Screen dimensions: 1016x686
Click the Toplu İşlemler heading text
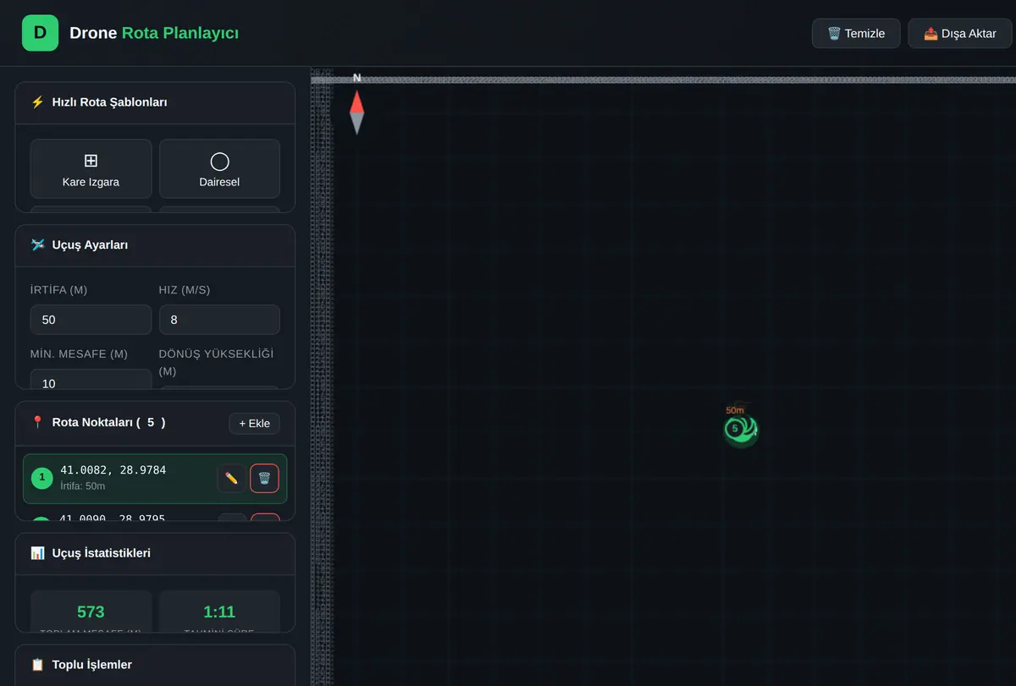(92, 665)
